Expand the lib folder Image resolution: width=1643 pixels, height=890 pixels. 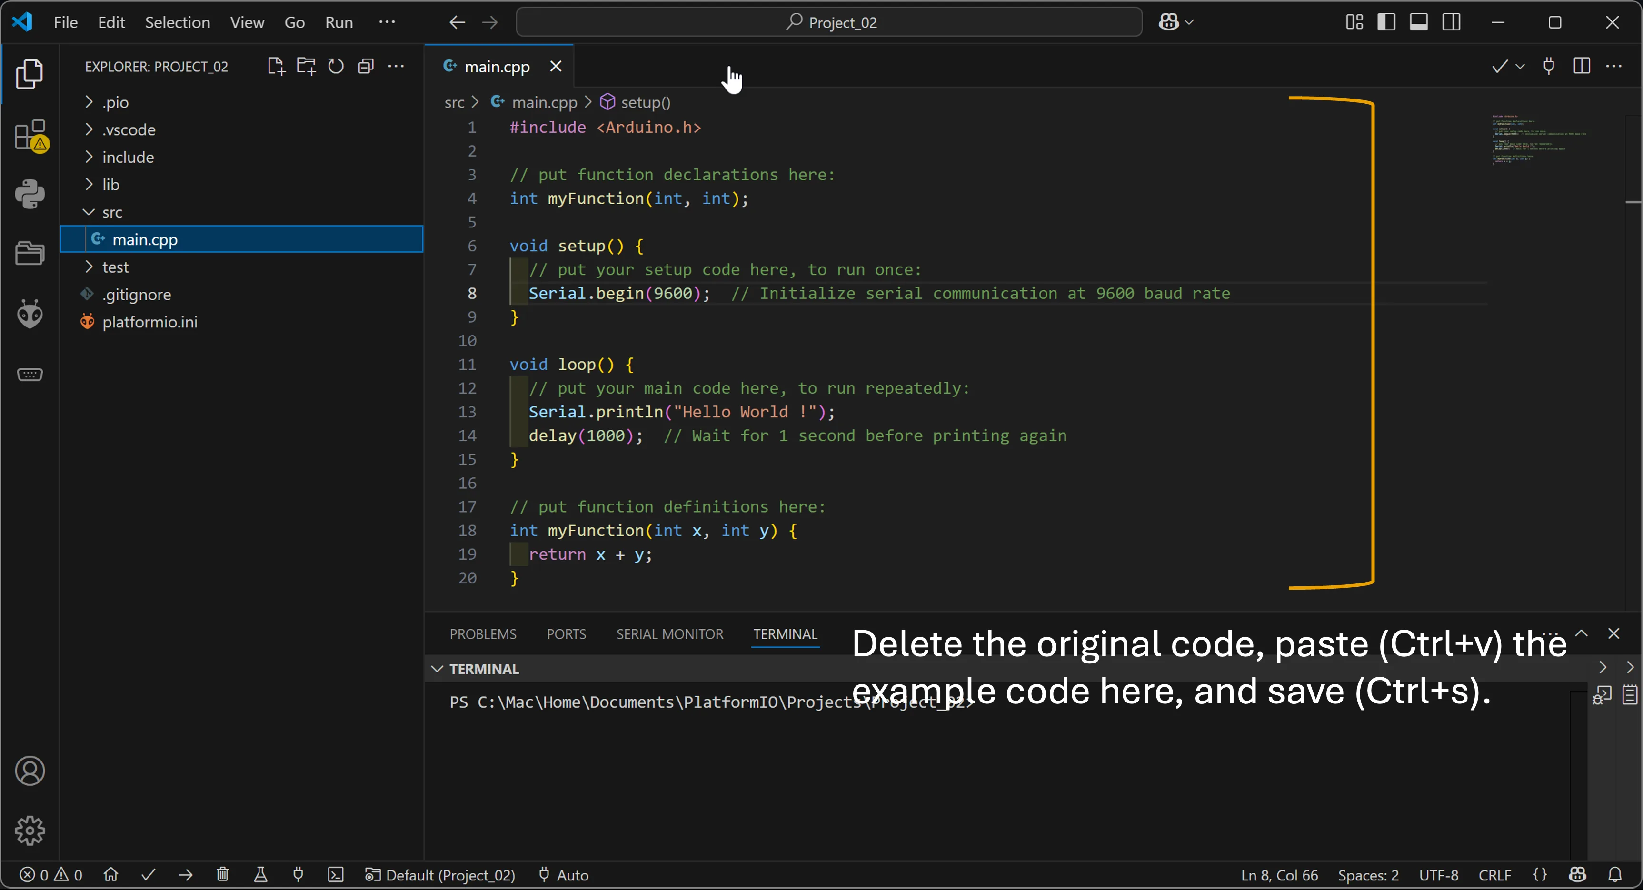click(x=241, y=184)
